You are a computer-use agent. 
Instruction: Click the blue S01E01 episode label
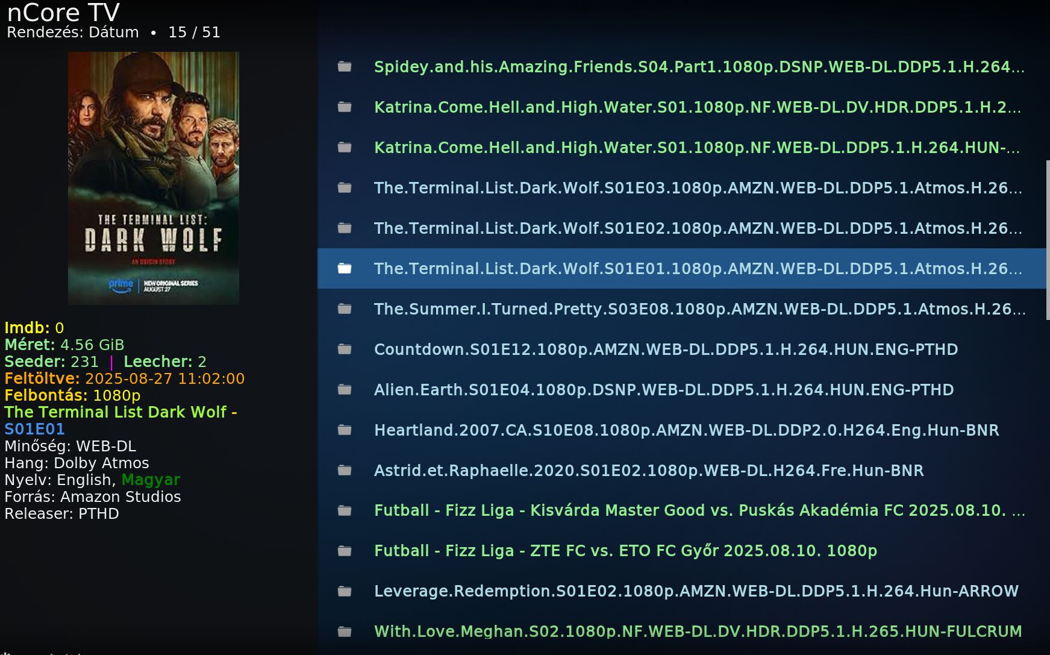pos(34,429)
